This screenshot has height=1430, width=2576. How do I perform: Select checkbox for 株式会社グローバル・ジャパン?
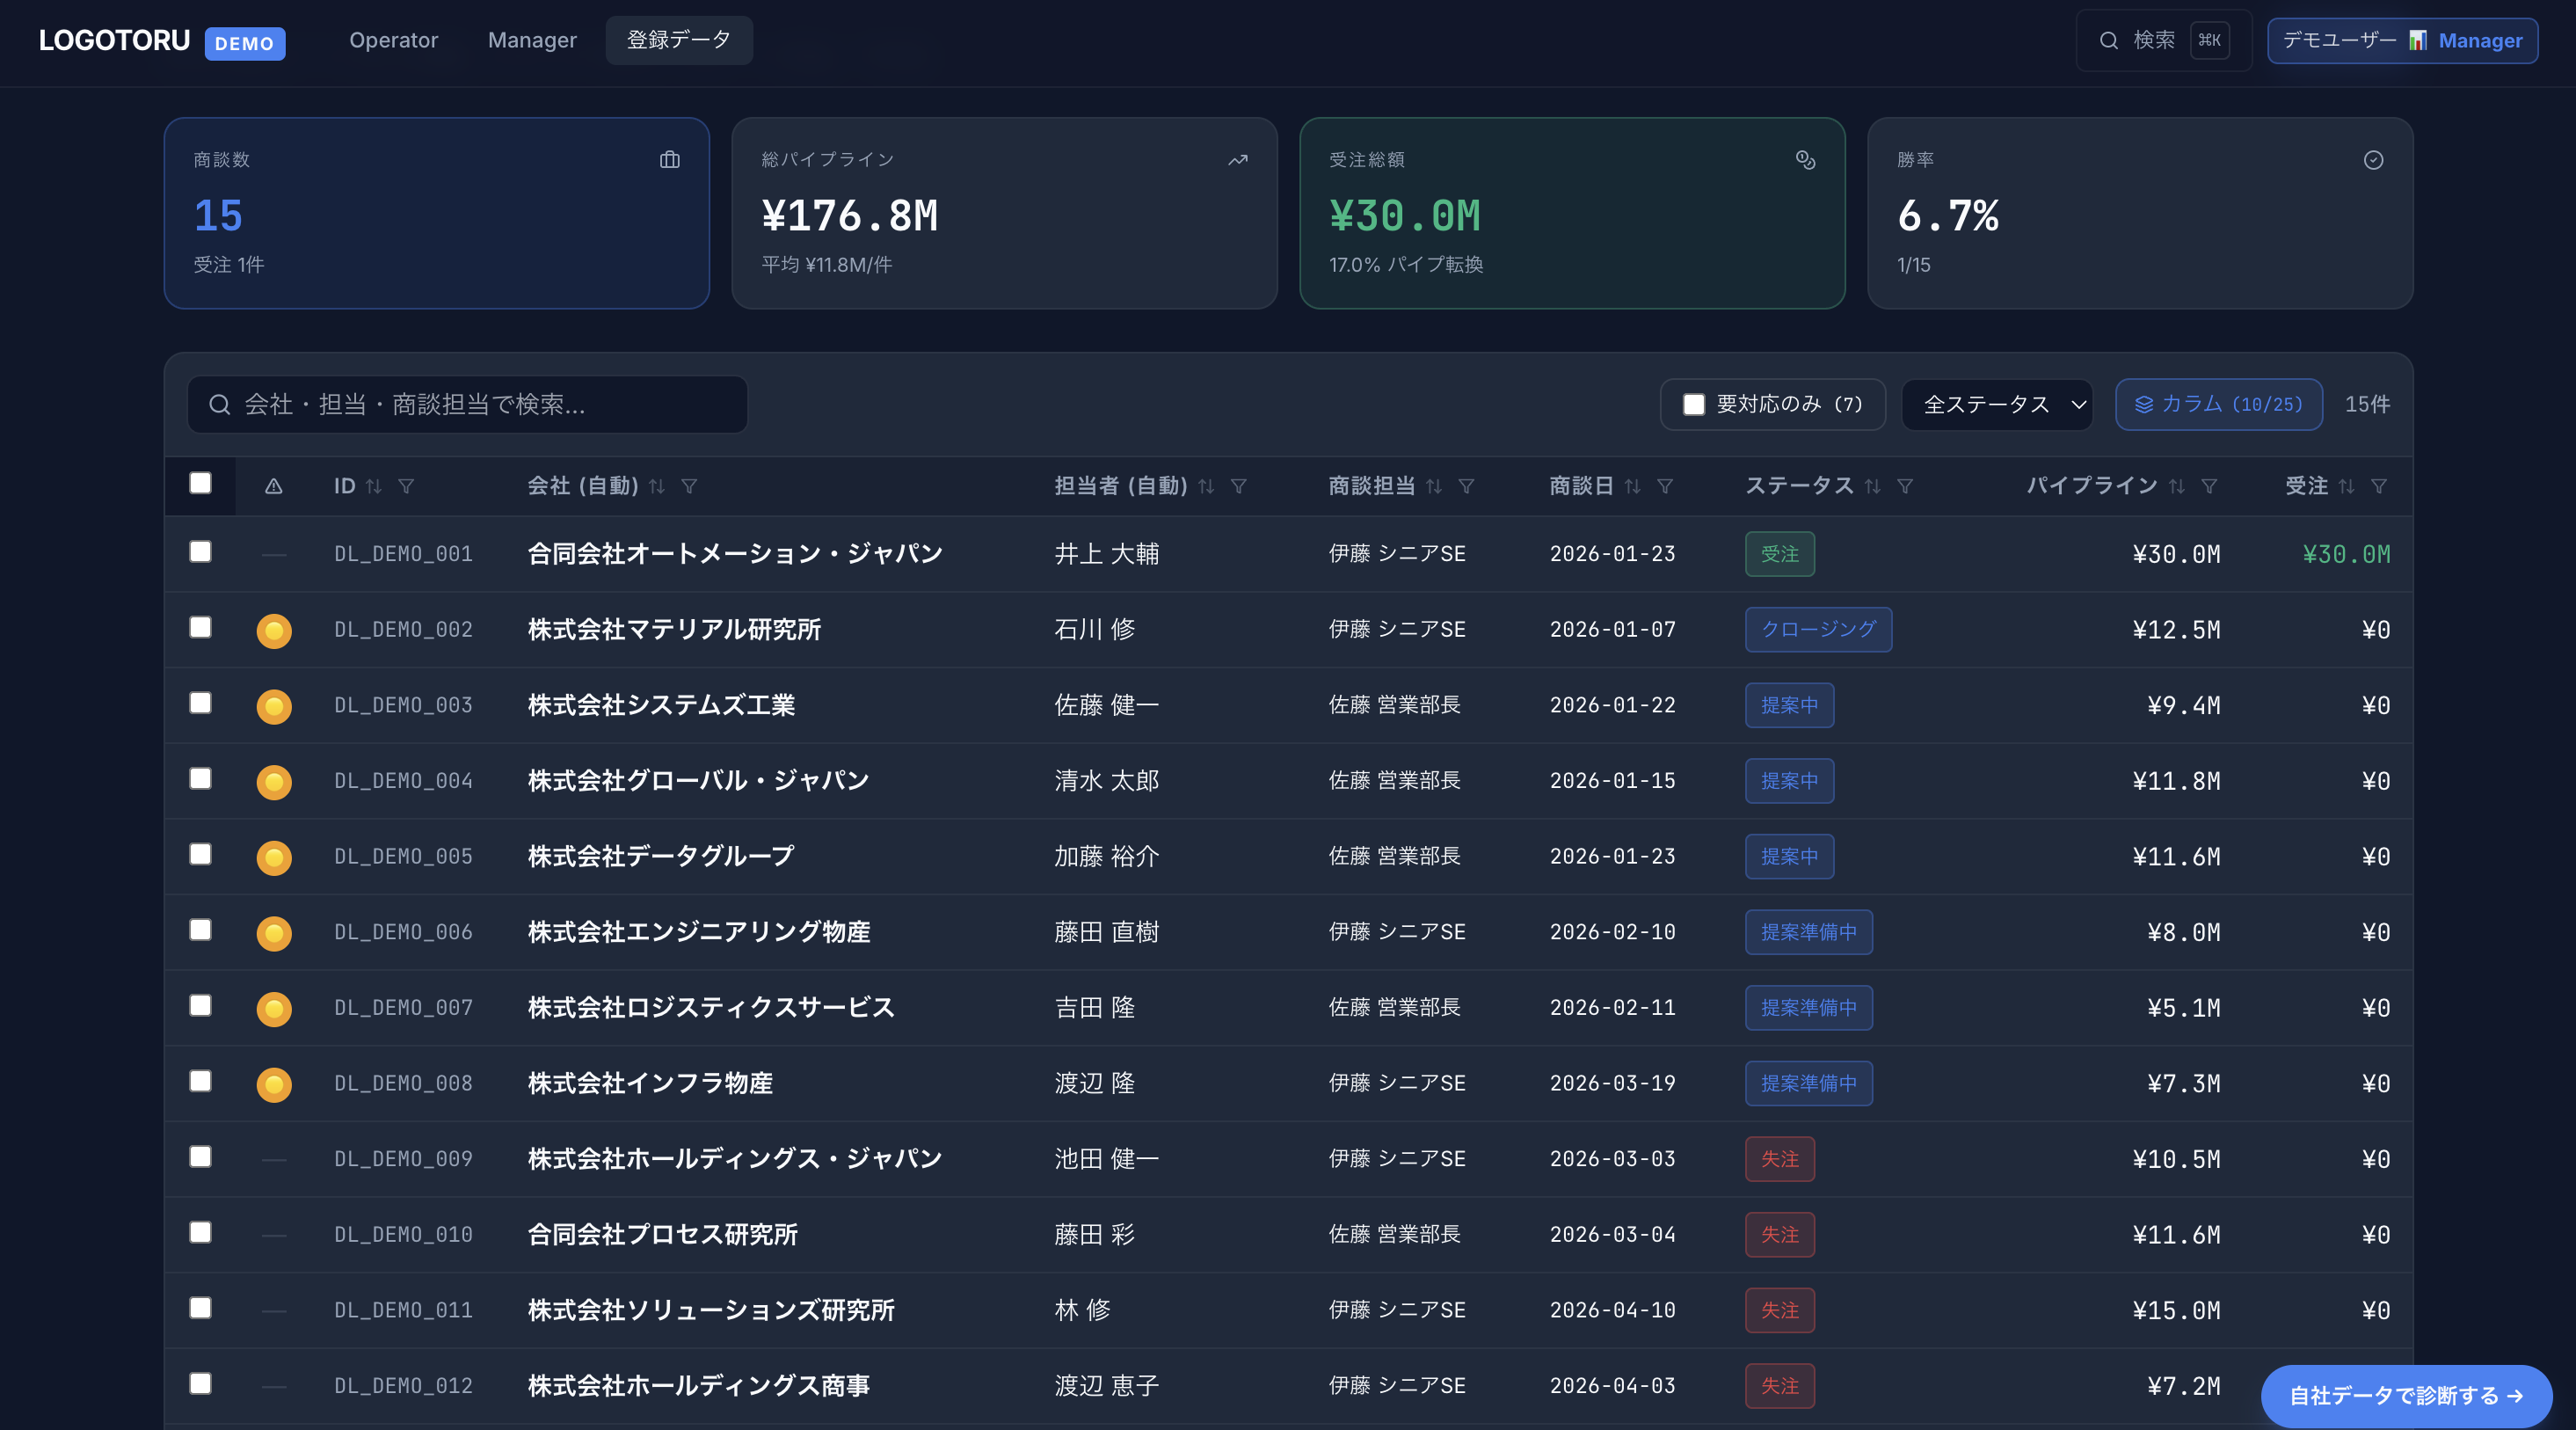(x=200, y=779)
